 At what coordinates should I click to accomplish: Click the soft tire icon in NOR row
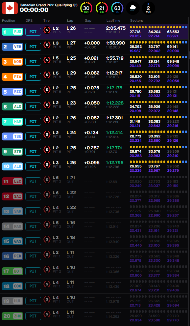coord(47,60)
